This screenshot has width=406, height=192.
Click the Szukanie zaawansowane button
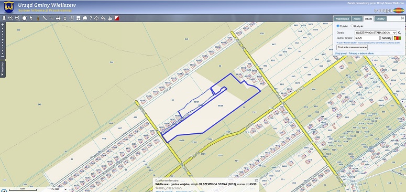[352, 47]
